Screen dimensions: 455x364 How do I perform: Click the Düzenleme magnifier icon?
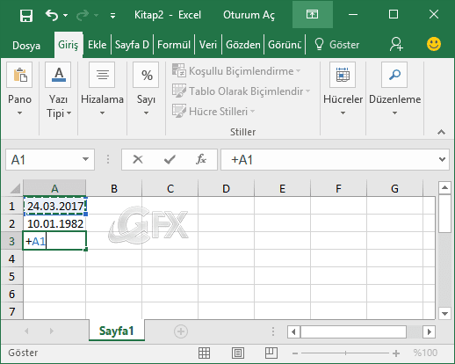(394, 75)
